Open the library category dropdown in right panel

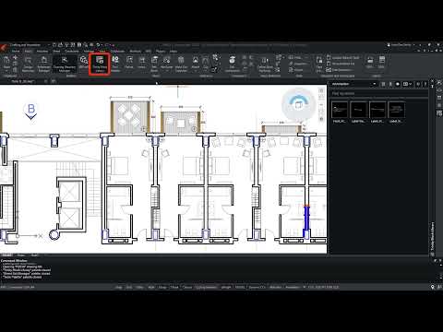coord(354,84)
